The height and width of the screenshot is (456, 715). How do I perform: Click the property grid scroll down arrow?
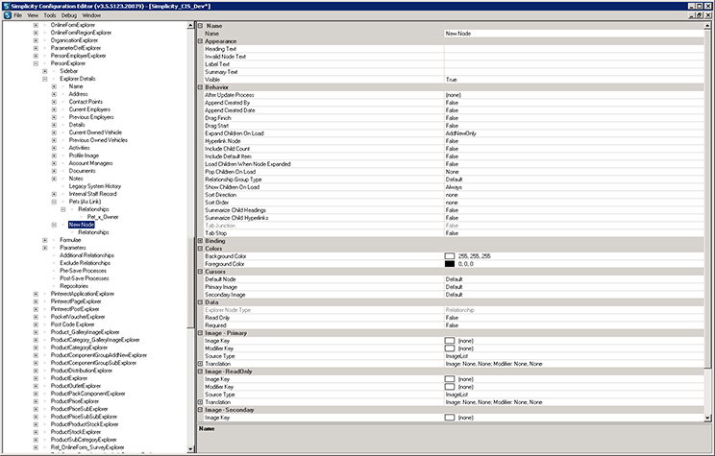click(x=707, y=418)
